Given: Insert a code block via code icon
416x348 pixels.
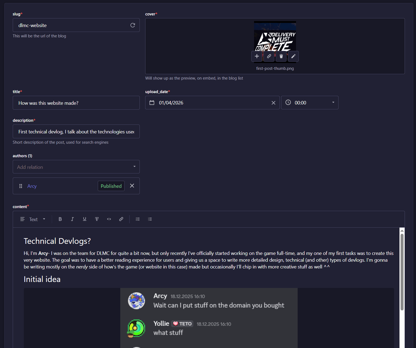Looking at the screenshot, I should [x=109, y=219].
